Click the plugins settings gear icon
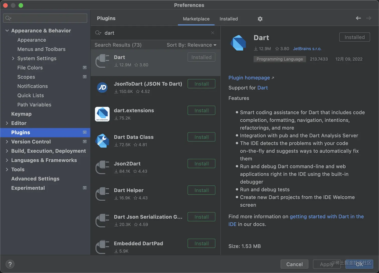This screenshot has width=379, height=273. click(260, 19)
